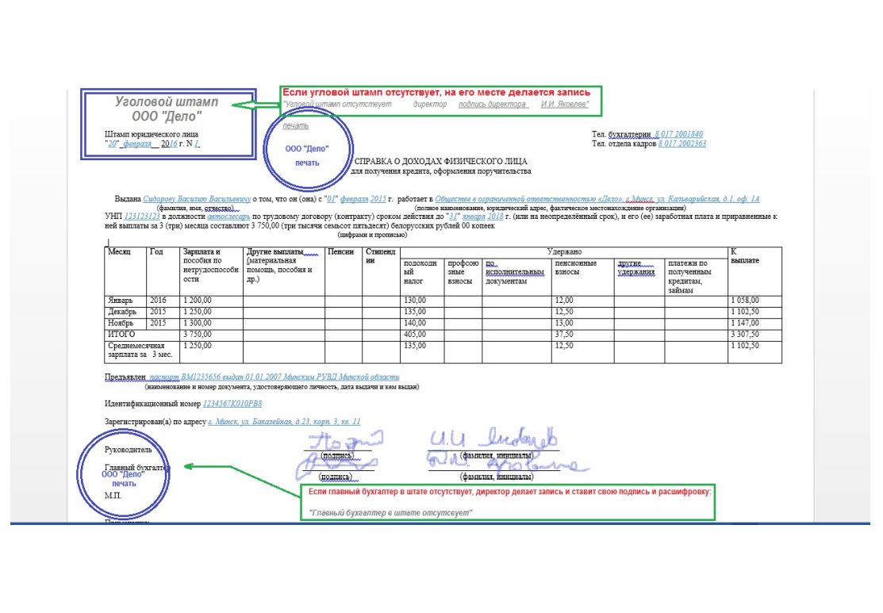The image size is (883, 613).
Task: Click the "другие удержания" subheader
Action: tap(636, 267)
